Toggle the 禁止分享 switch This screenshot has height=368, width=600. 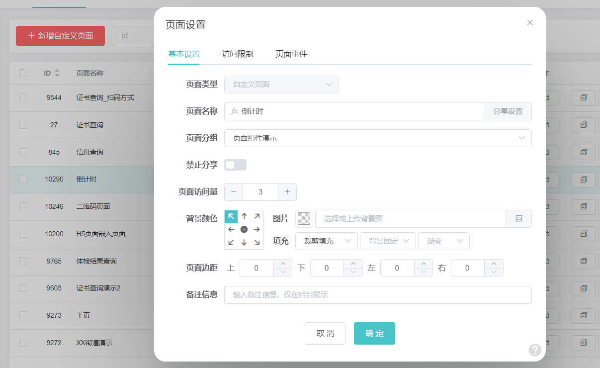(x=235, y=165)
